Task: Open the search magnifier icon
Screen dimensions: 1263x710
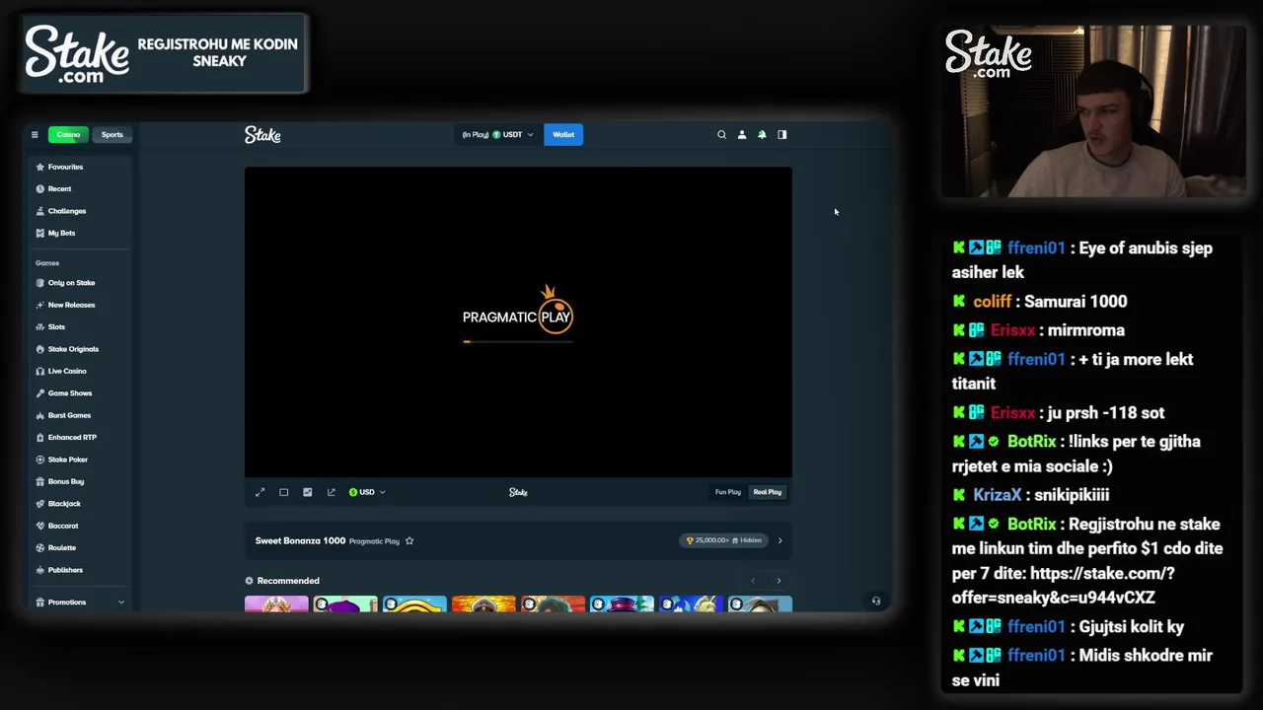Action: coord(721,135)
